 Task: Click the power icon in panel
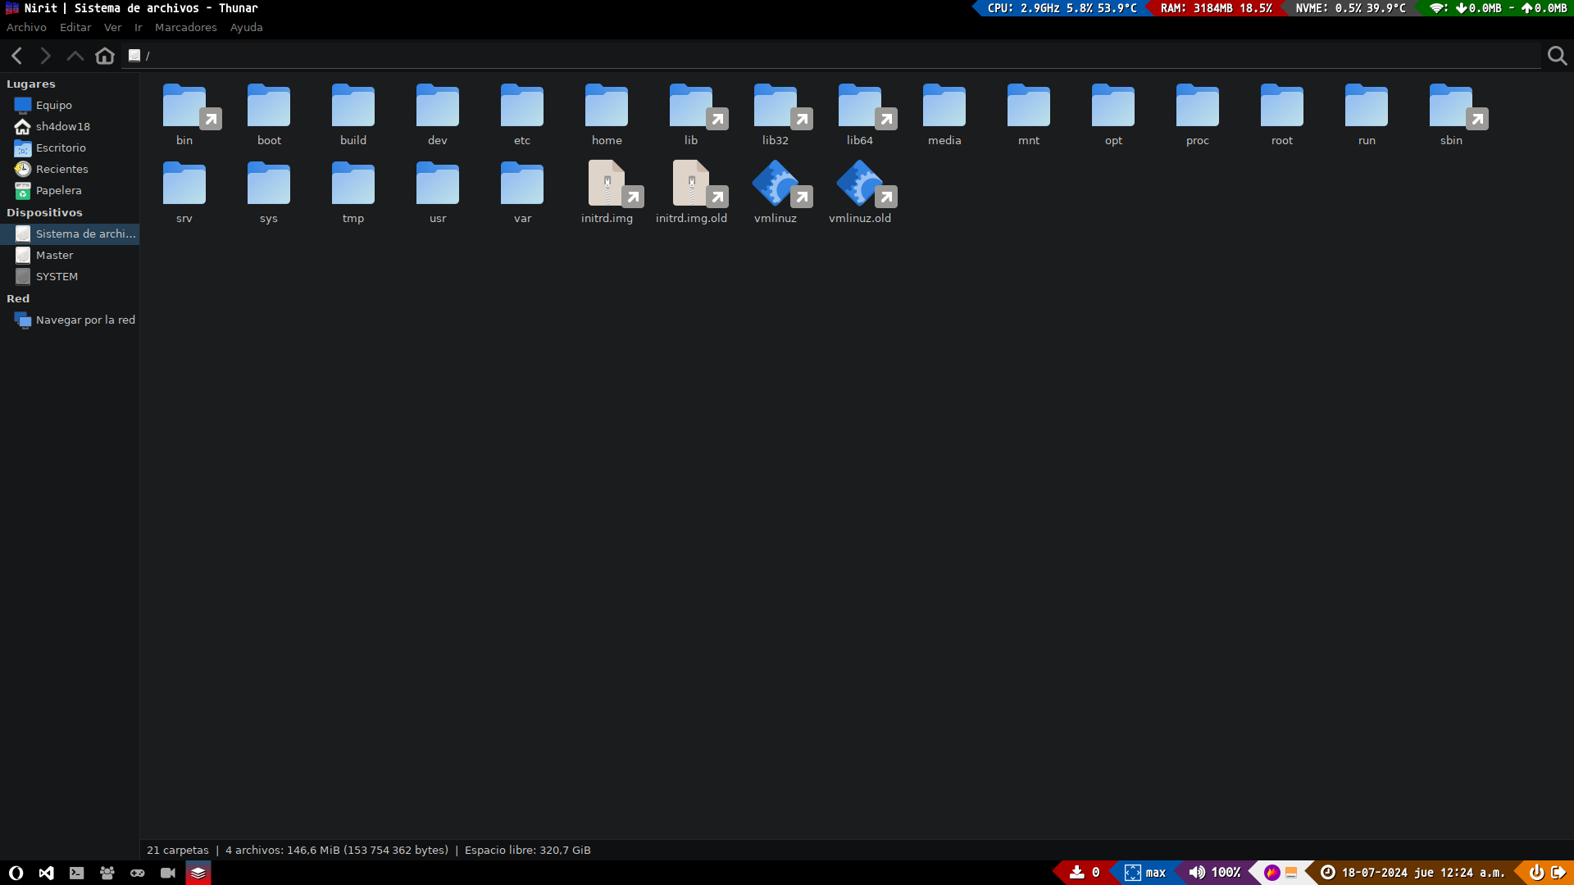click(x=1536, y=873)
